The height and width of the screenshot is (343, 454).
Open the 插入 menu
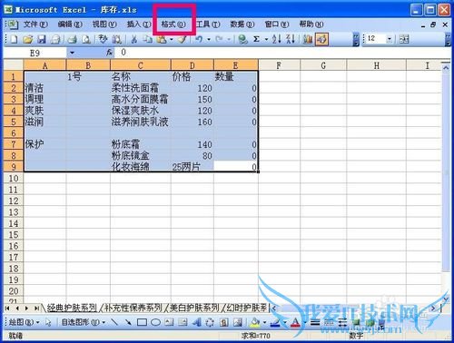pos(139,24)
